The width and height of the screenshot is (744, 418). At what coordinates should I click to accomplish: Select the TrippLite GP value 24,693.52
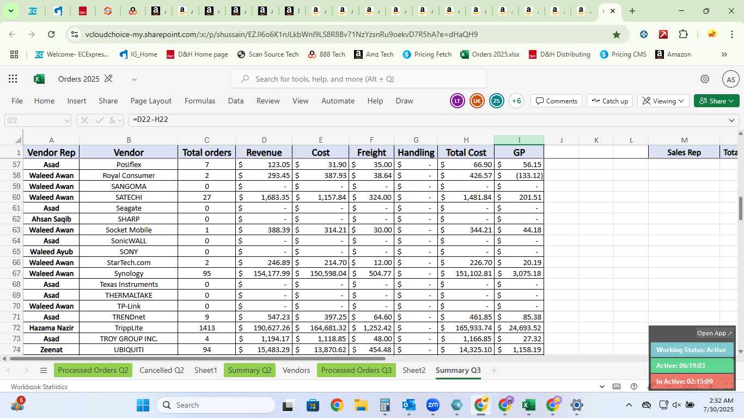(x=519, y=328)
